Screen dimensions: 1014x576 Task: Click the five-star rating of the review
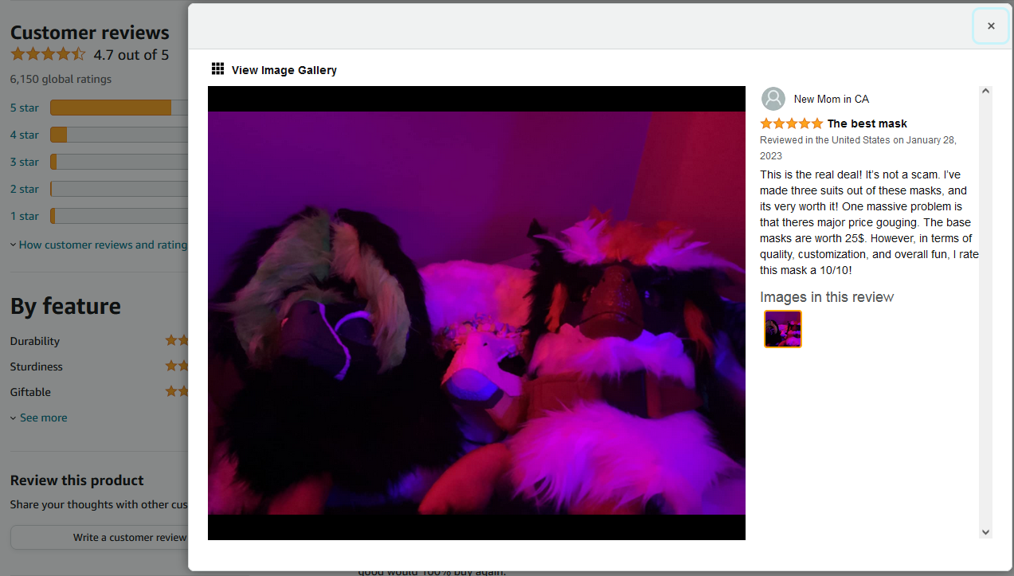[791, 123]
